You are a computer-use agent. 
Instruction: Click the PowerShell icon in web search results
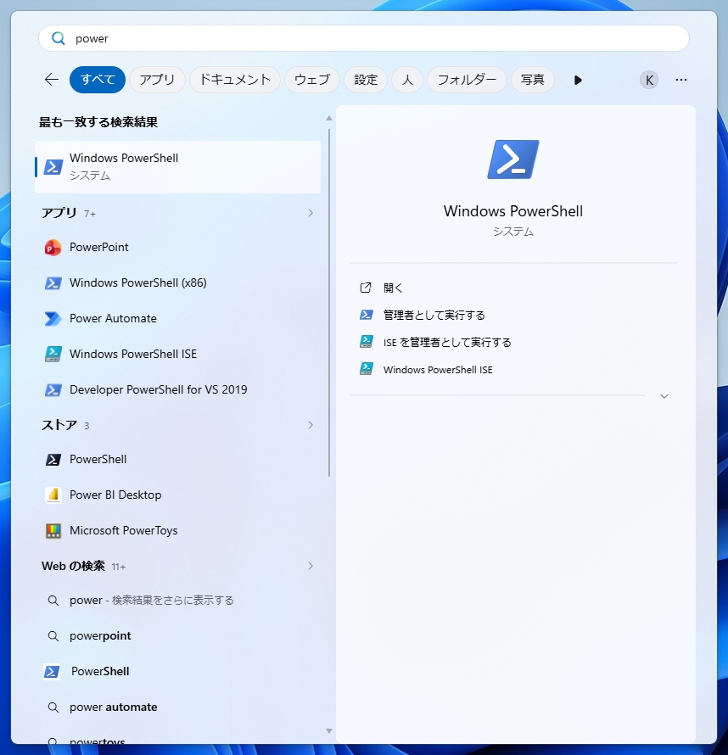click(x=52, y=672)
